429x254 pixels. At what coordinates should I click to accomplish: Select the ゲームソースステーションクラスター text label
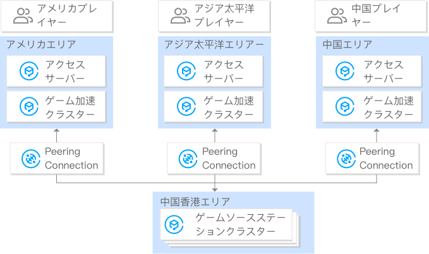tap(239, 224)
